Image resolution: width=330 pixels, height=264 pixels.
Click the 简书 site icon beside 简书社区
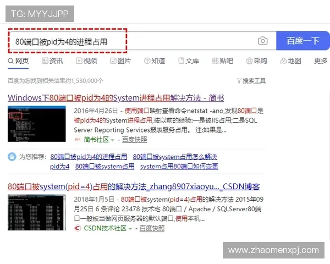[78, 140]
